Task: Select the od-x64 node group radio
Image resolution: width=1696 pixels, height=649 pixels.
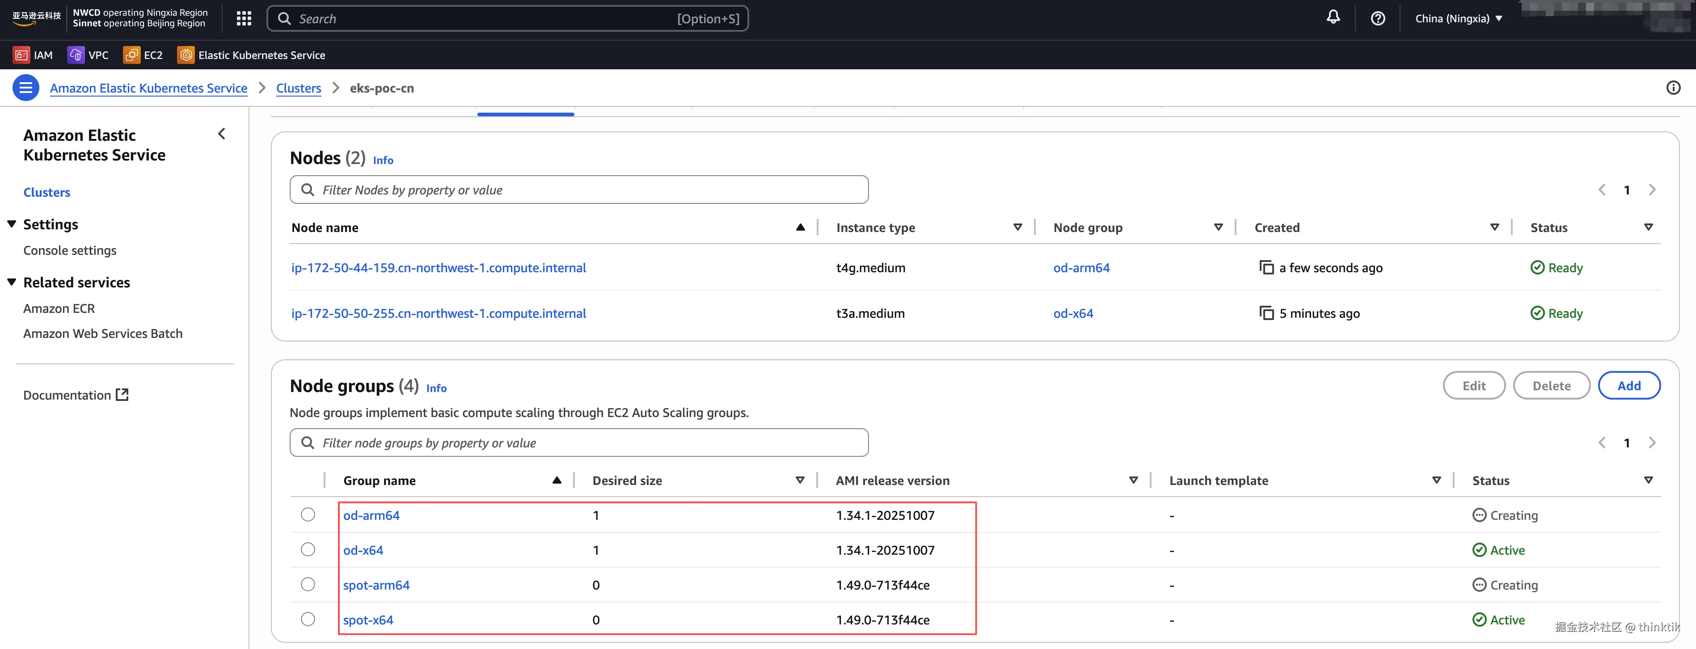Action: pyautogui.click(x=308, y=550)
